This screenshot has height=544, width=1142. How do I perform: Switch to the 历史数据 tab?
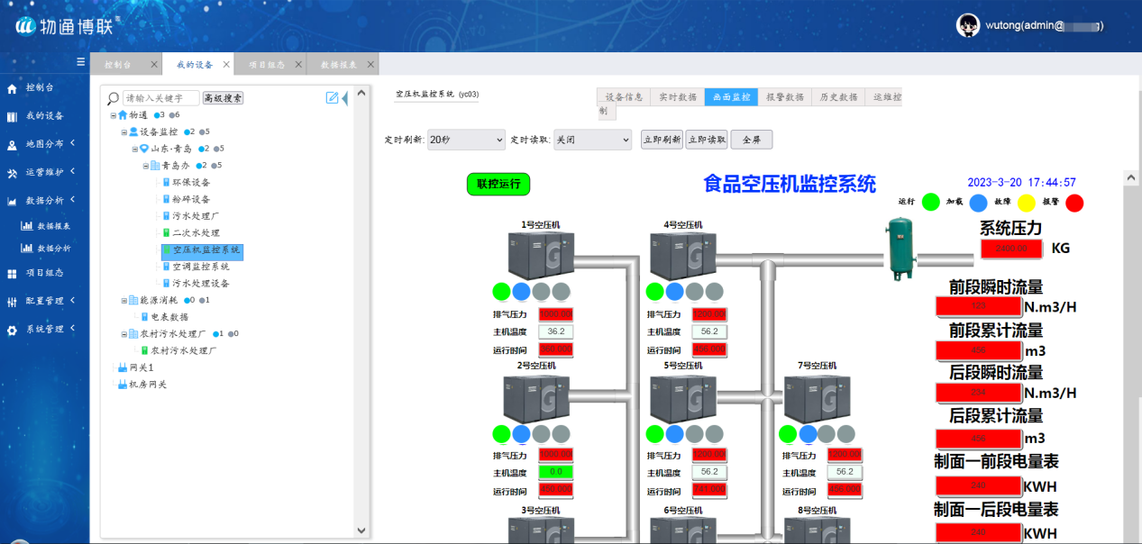(x=837, y=97)
